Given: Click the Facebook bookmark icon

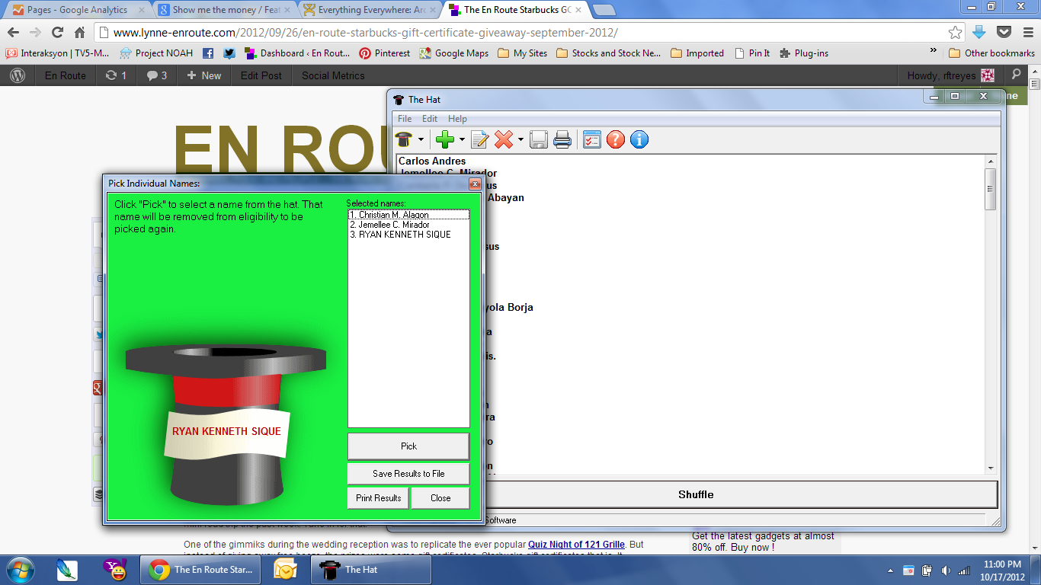Looking at the screenshot, I should 207,53.
